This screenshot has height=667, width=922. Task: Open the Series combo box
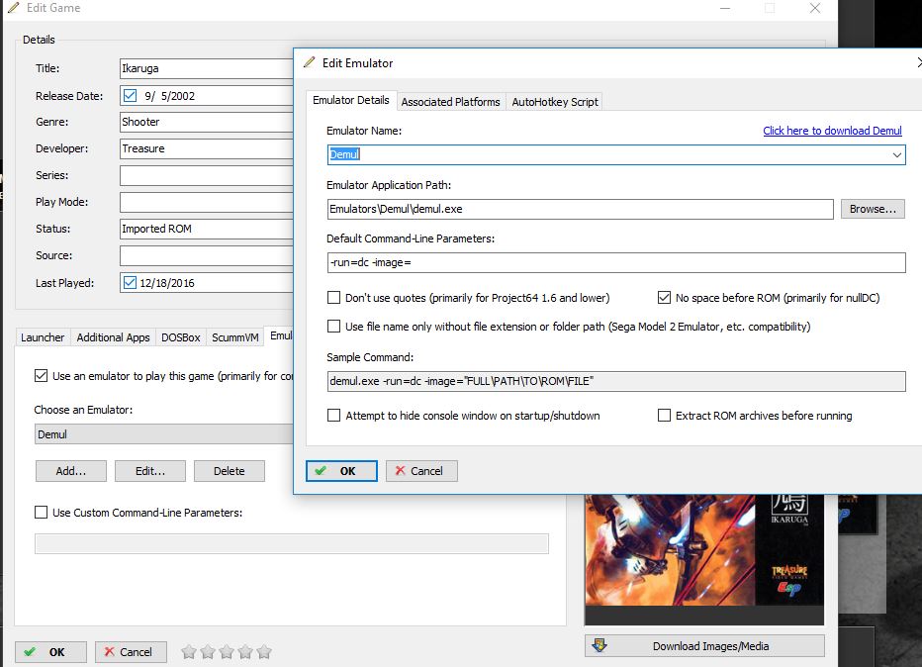pos(207,175)
